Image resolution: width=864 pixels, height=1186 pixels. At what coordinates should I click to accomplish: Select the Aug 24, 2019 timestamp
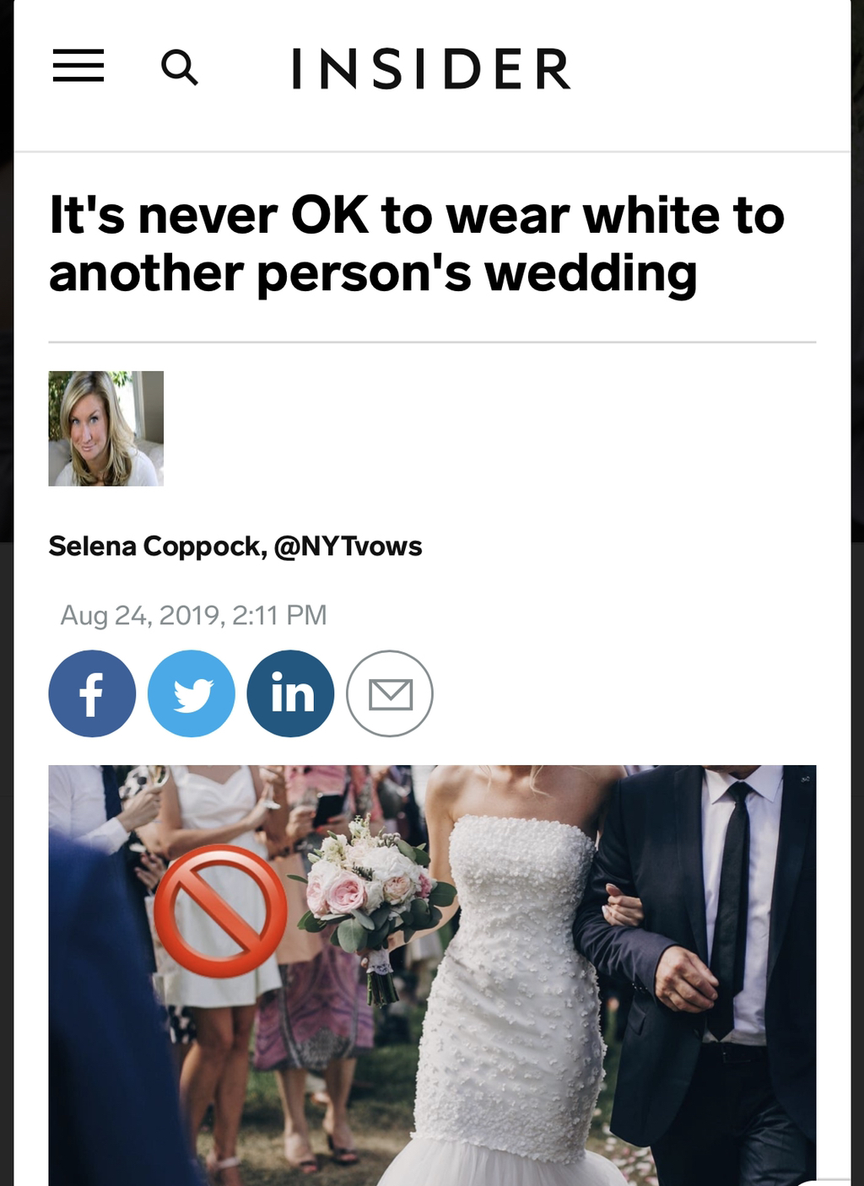193,614
